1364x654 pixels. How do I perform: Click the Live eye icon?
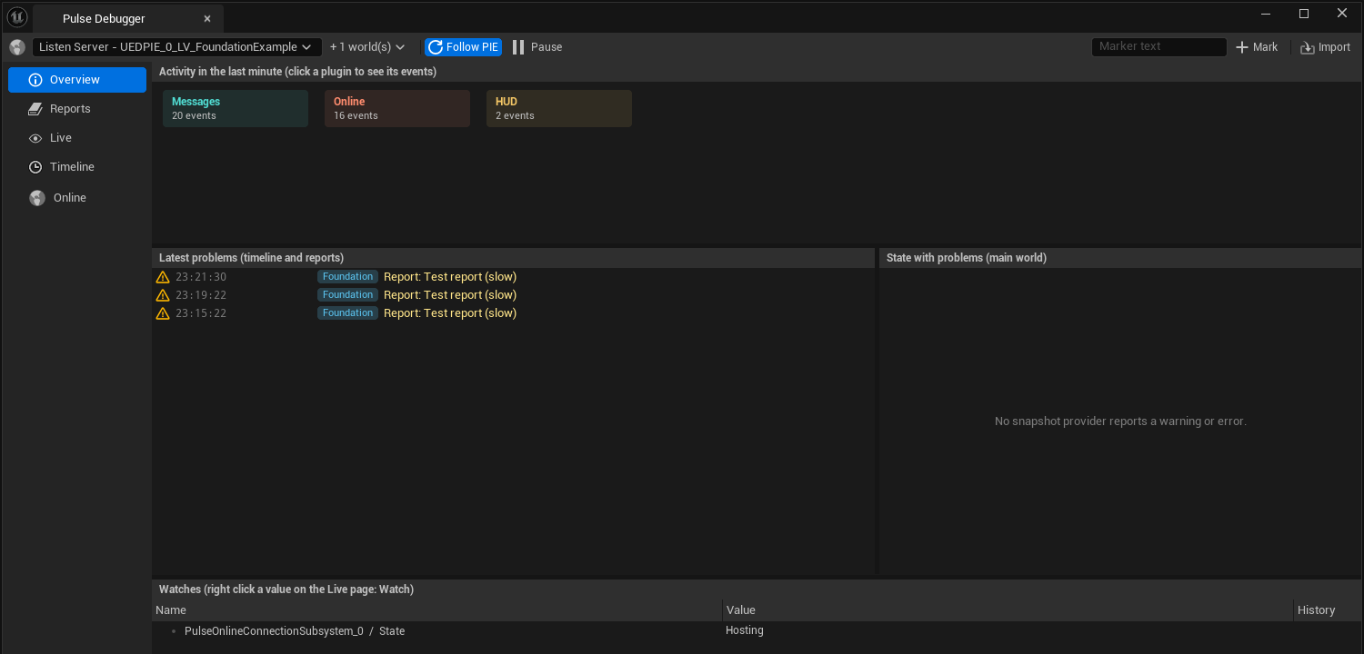[x=35, y=138]
